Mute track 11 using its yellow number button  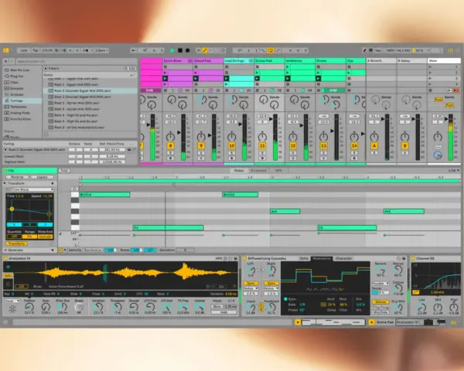point(262,146)
